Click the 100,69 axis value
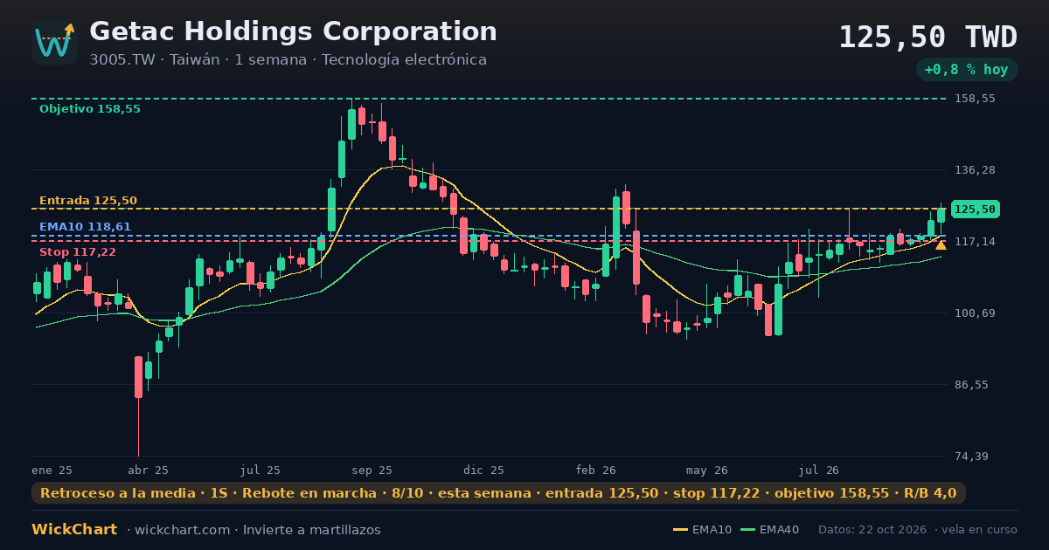1049x550 pixels. tap(975, 313)
